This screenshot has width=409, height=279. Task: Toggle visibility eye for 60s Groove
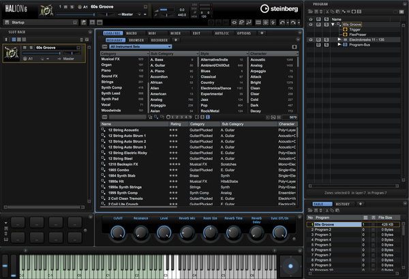311,25
